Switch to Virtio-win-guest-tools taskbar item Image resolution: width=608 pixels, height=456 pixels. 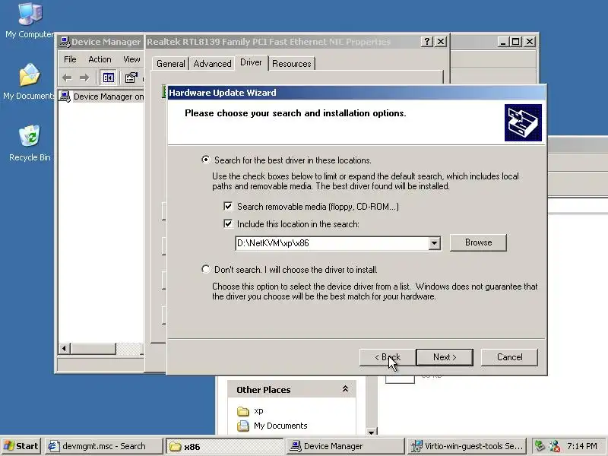coord(467,446)
